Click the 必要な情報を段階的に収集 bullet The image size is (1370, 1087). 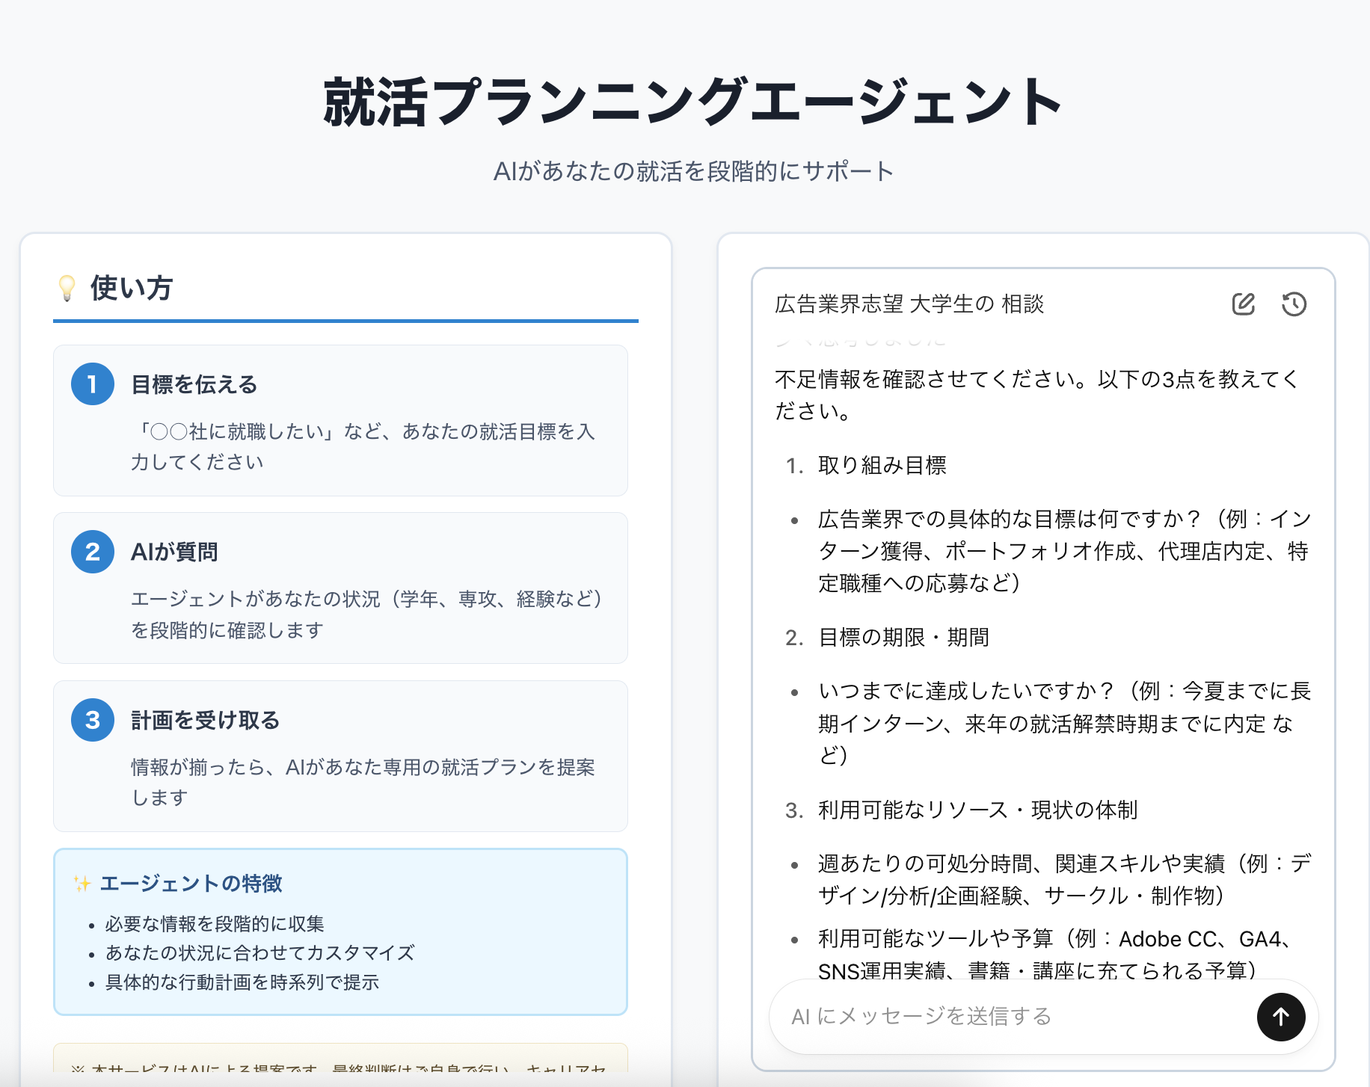coord(215,924)
